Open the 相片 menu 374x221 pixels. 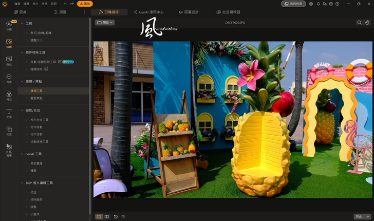pos(35,4)
